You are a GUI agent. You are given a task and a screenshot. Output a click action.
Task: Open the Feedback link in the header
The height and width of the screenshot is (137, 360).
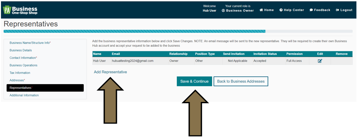(320, 10)
